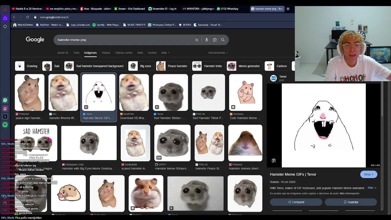Viewport: 391px width, 220px height.
Task: Open Pinterest peace sign hamster thumbnail
Action: pos(30,93)
